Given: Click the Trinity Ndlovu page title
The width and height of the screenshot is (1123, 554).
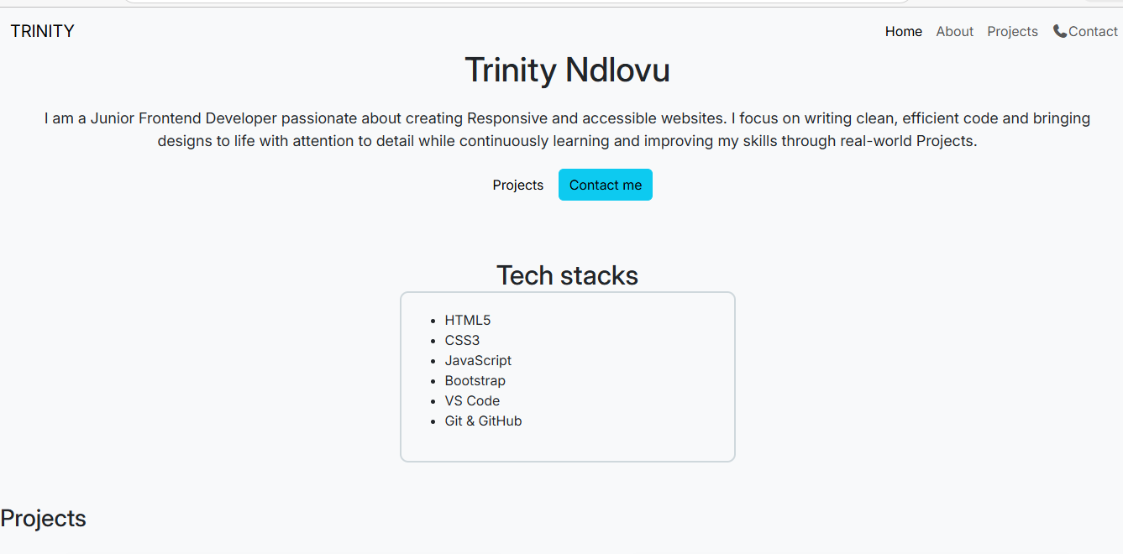Looking at the screenshot, I should point(567,71).
